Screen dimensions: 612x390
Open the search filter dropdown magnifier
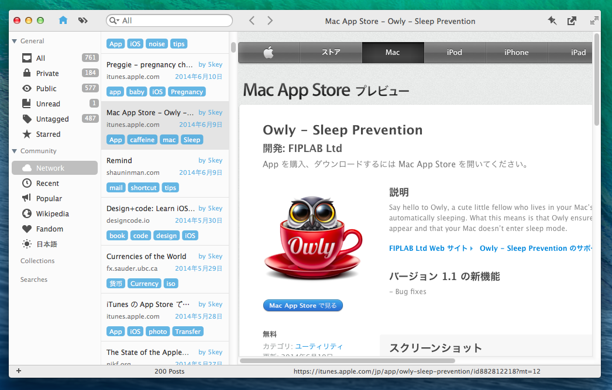point(114,20)
